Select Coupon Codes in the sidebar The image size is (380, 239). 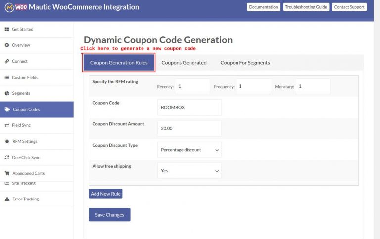(37, 109)
